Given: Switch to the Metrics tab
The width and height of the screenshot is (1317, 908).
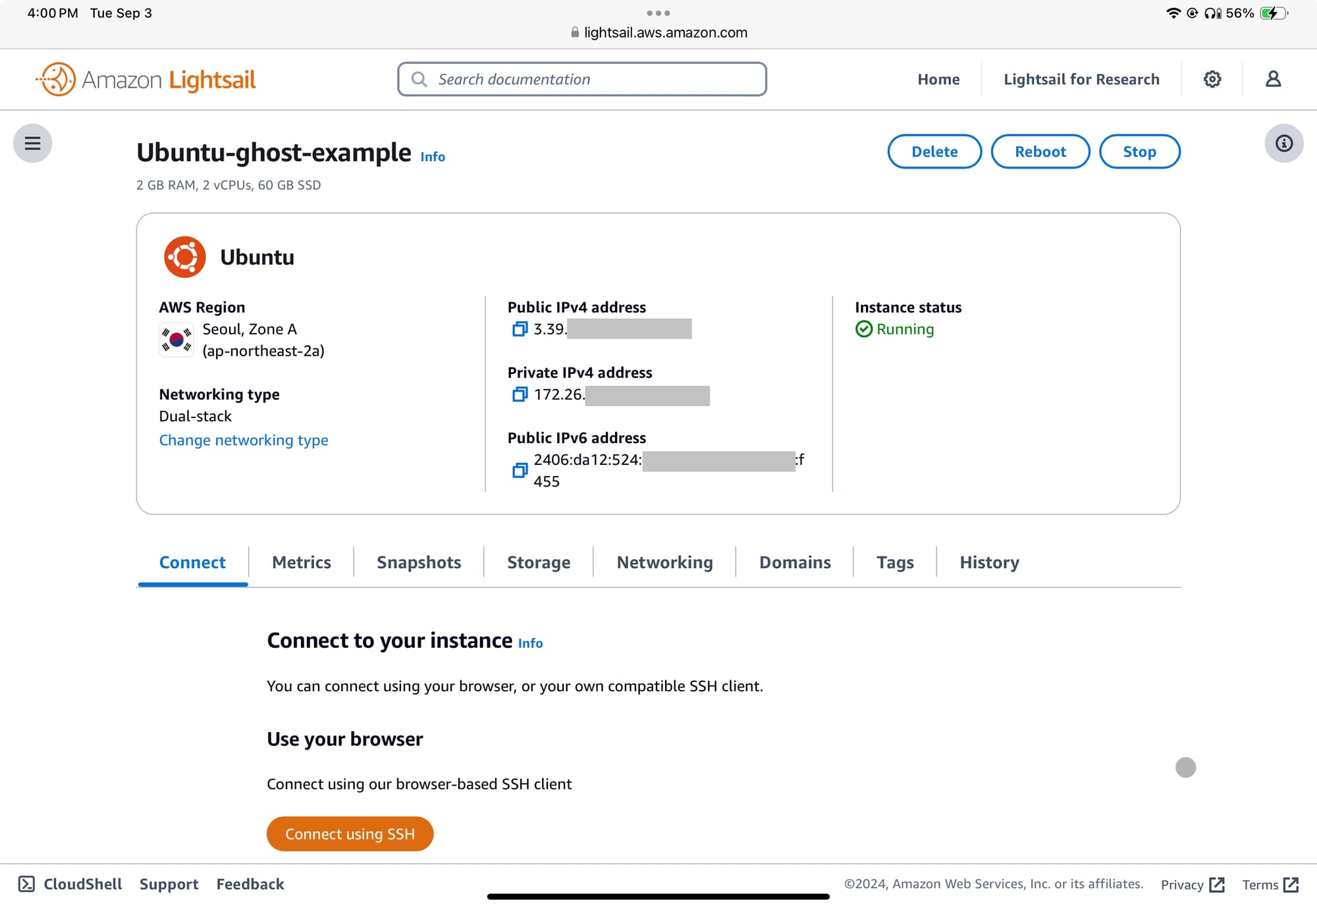Looking at the screenshot, I should coord(302,562).
